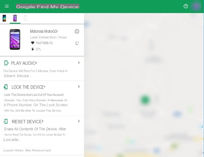
Task: Click the green device location marker on map
Action: click(145, 100)
